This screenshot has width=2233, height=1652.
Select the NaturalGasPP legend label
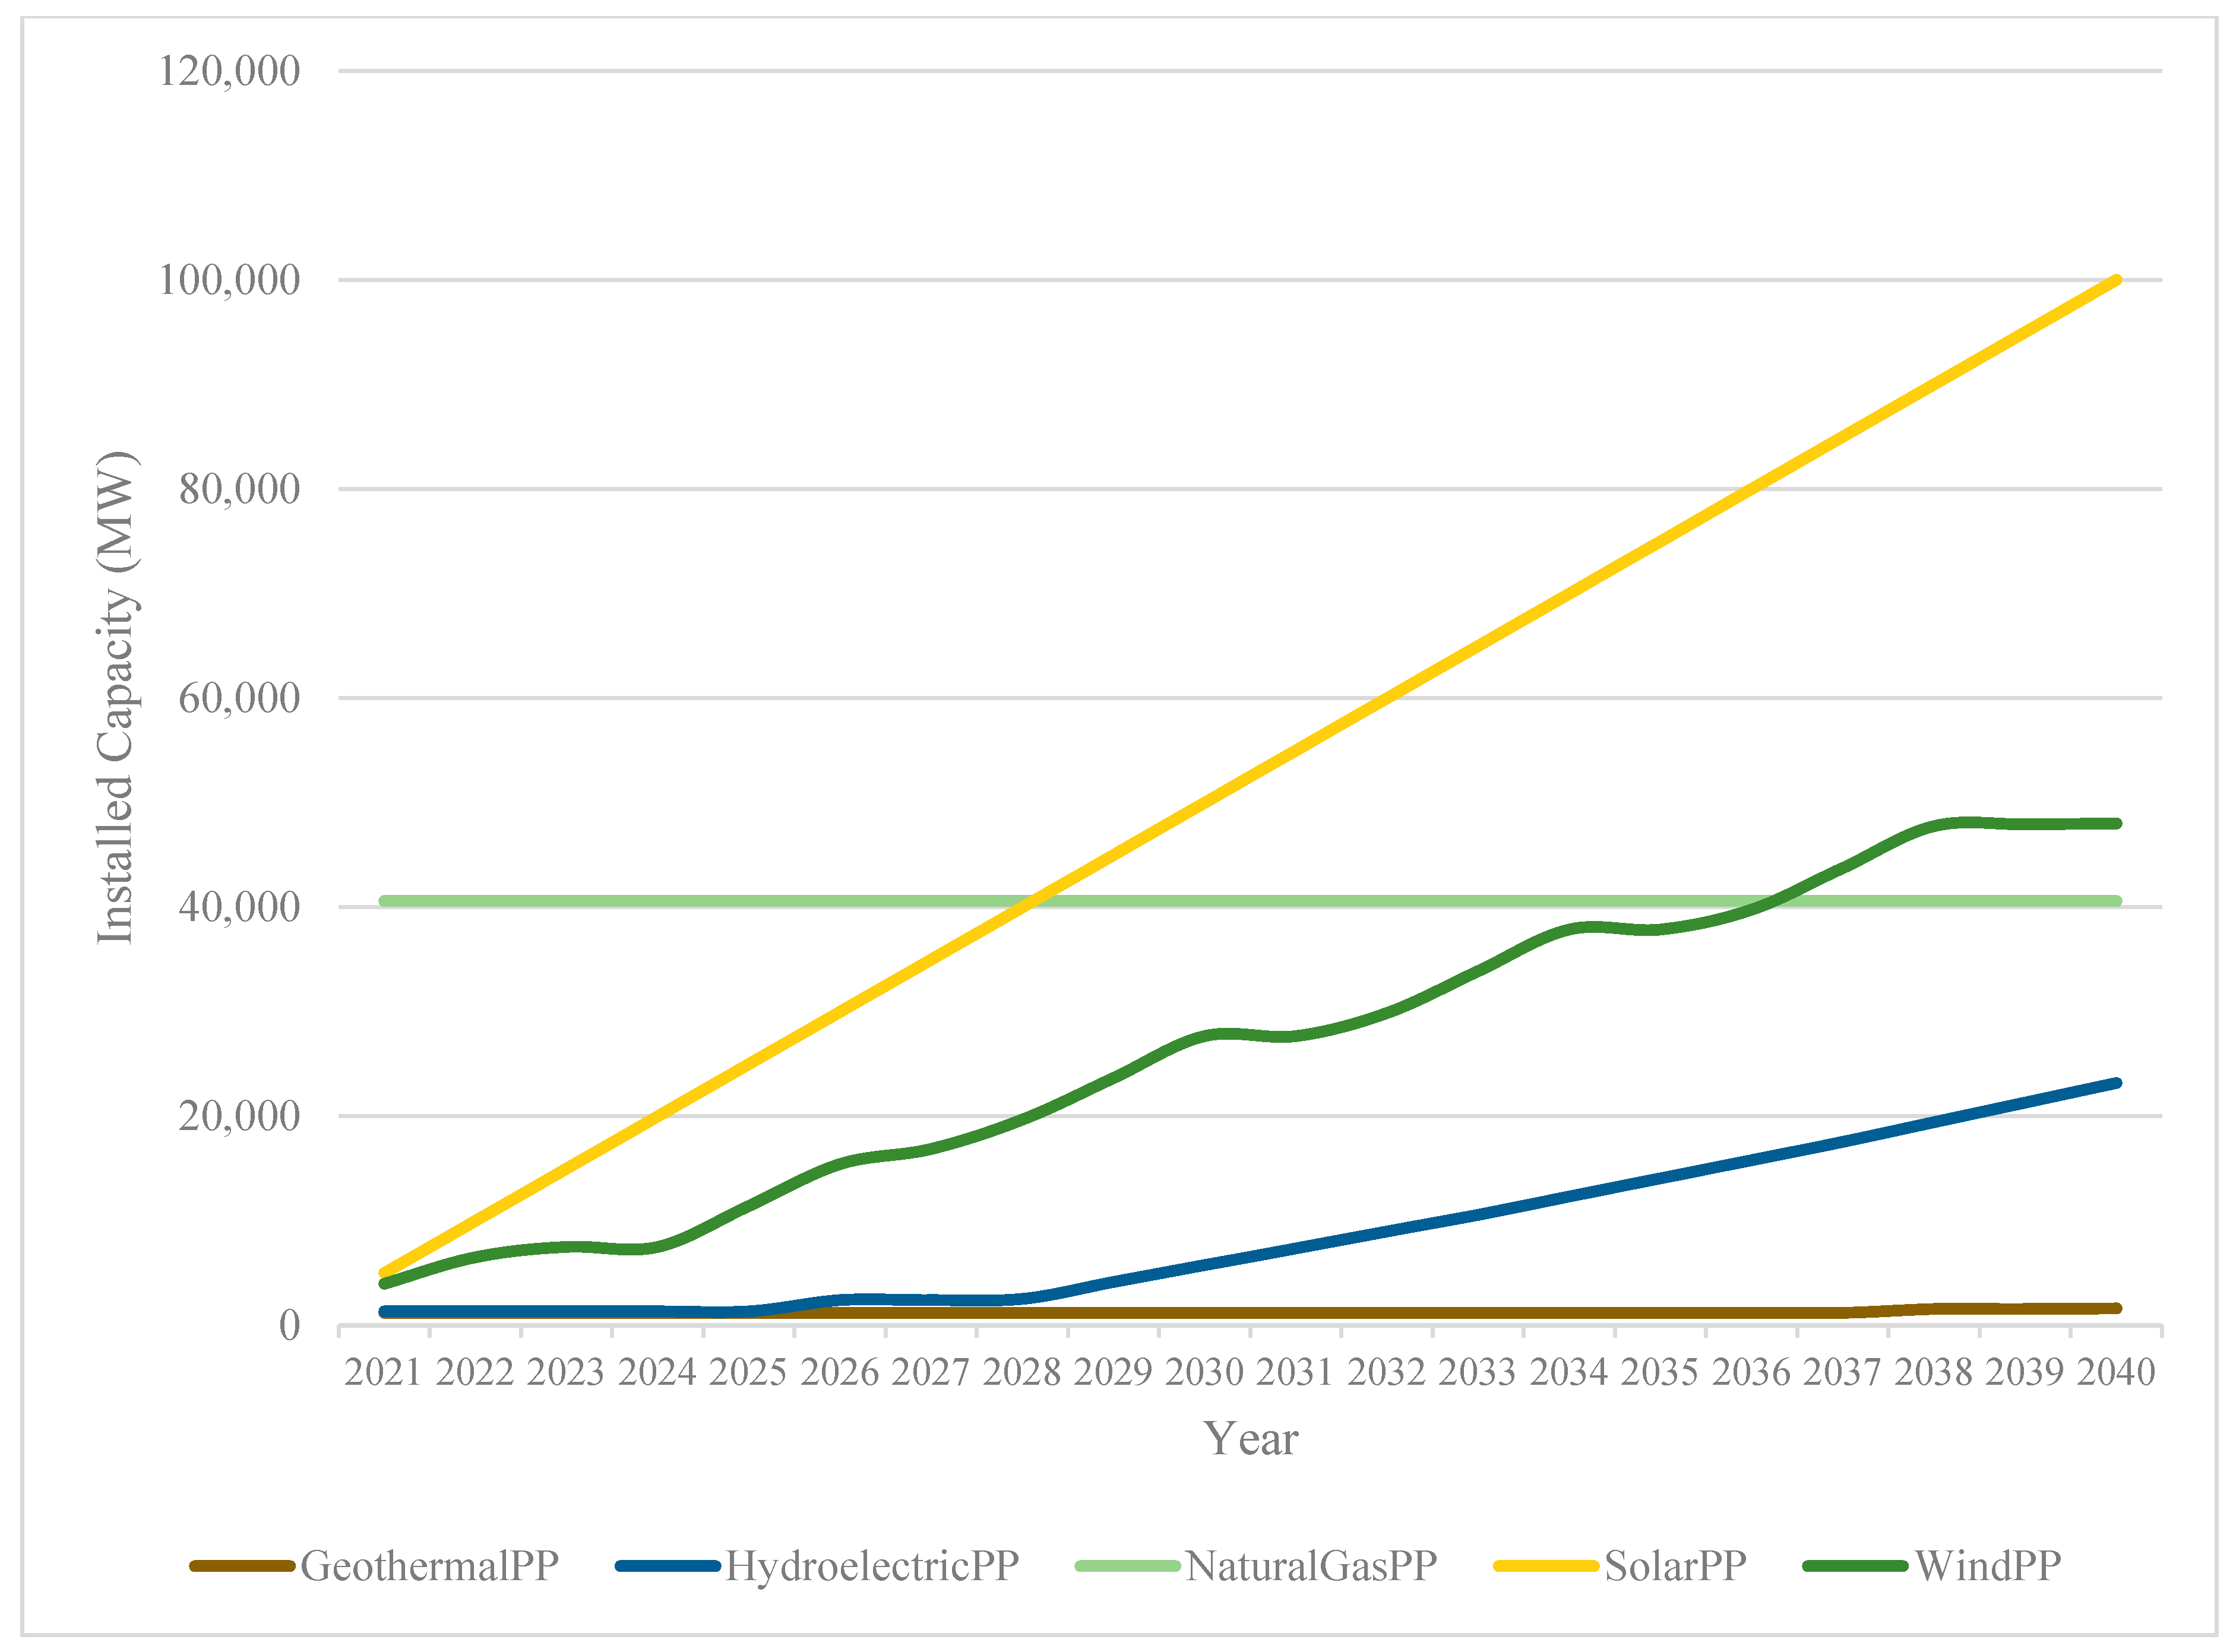(1311, 1566)
